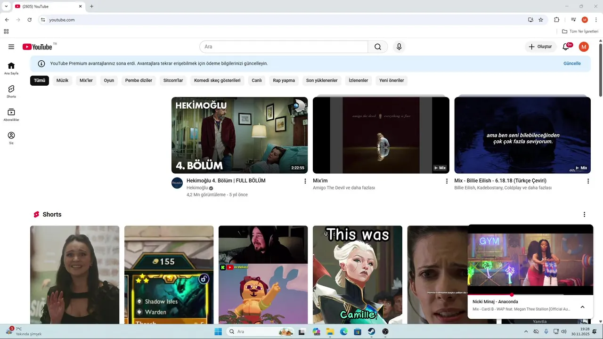Image resolution: width=603 pixels, height=339 pixels.
Task: Open options for Billie Eilish mix
Action: click(588, 181)
